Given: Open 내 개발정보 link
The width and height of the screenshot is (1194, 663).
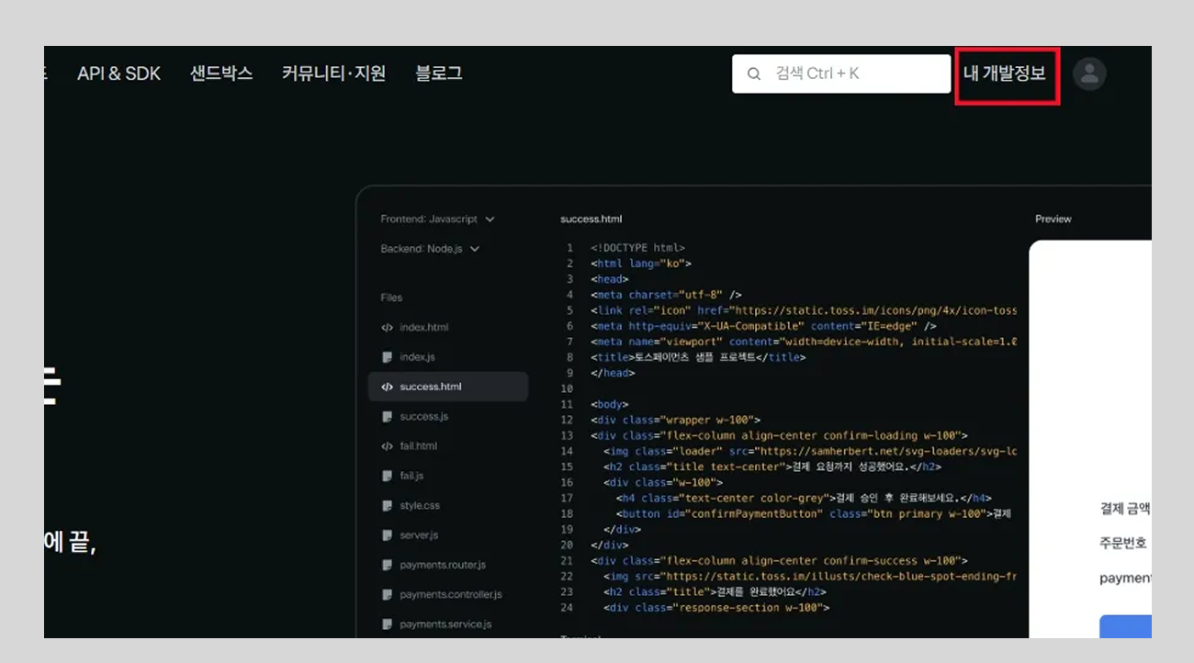Looking at the screenshot, I should pyautogui.click(x=1005, y=73).
